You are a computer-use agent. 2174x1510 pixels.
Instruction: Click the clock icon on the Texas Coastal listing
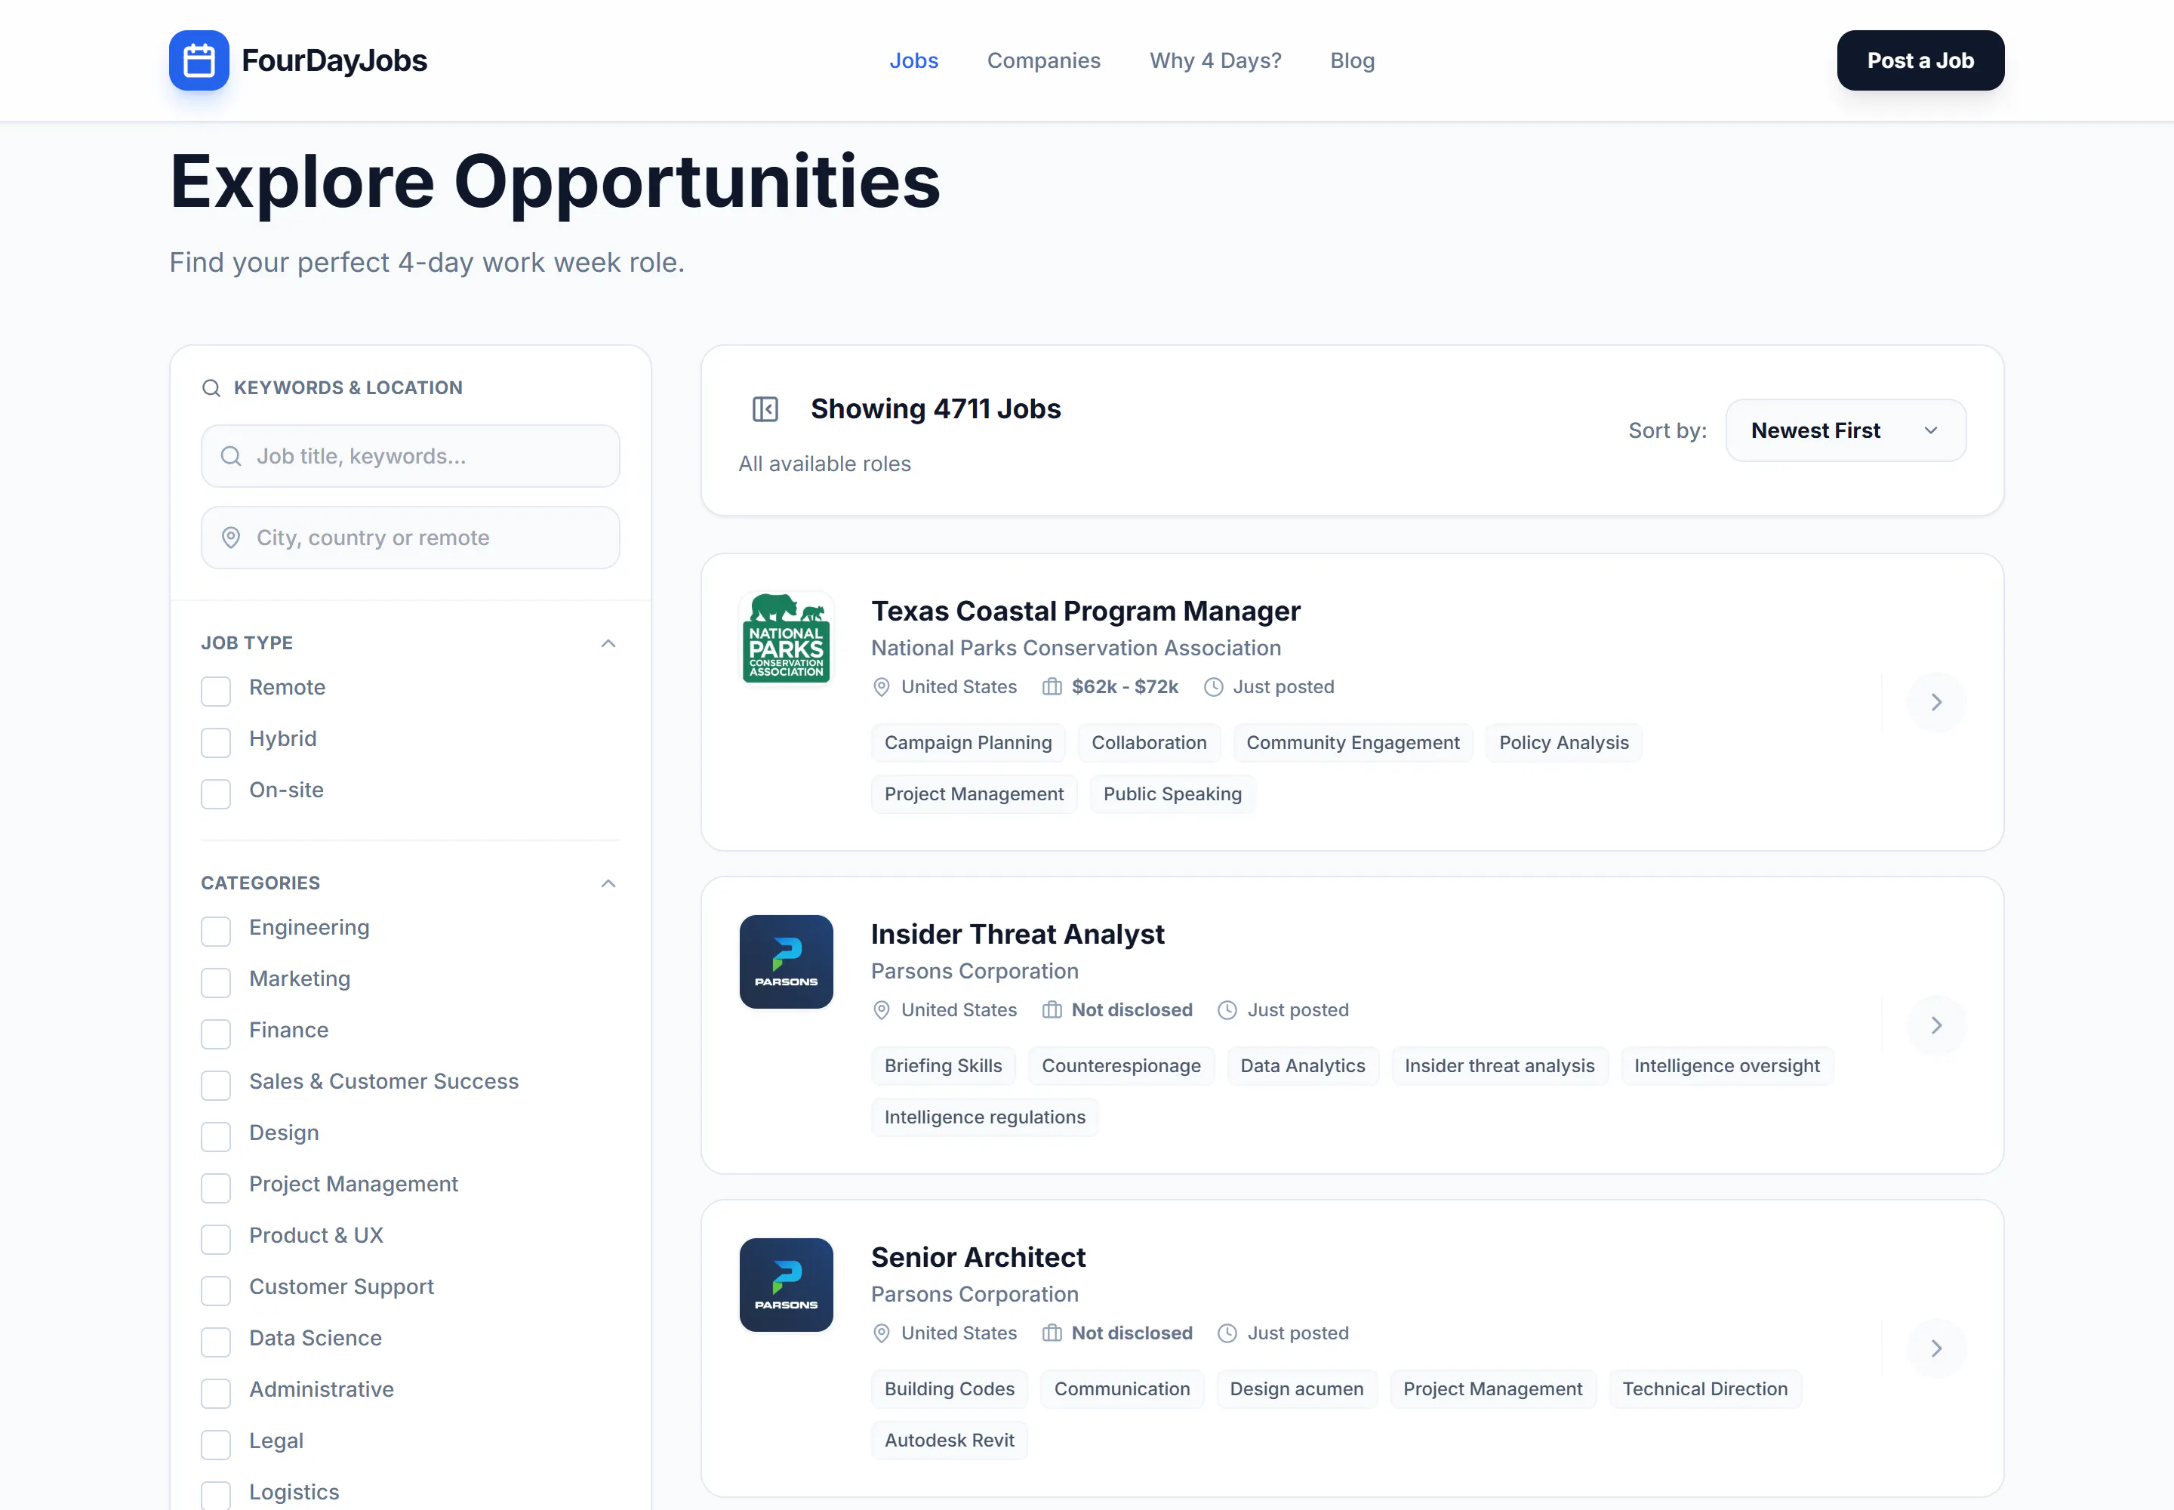pyautogui.click(x=1213, y=687)
